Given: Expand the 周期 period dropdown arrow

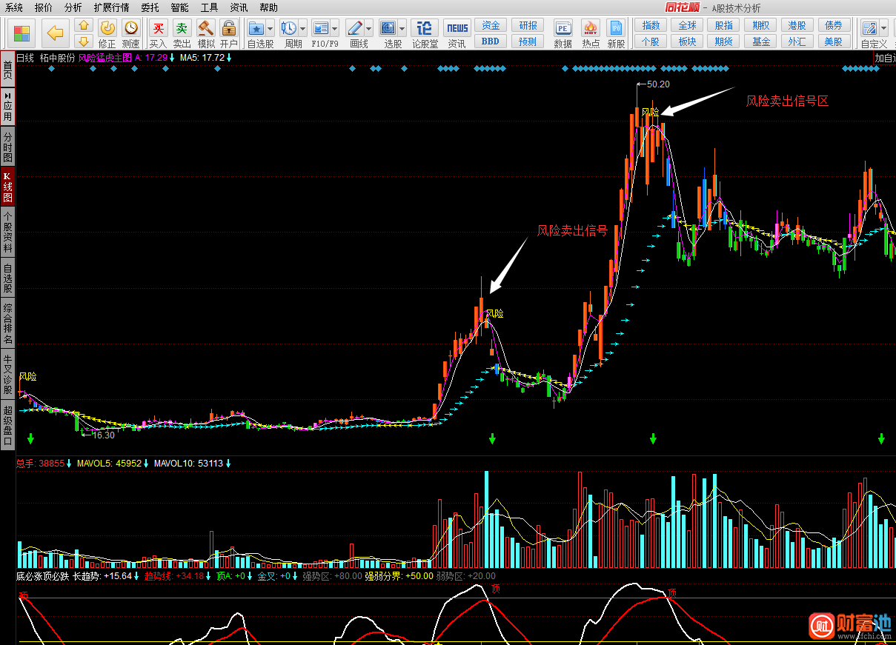Looking at the screenshot, I should 302,28.
